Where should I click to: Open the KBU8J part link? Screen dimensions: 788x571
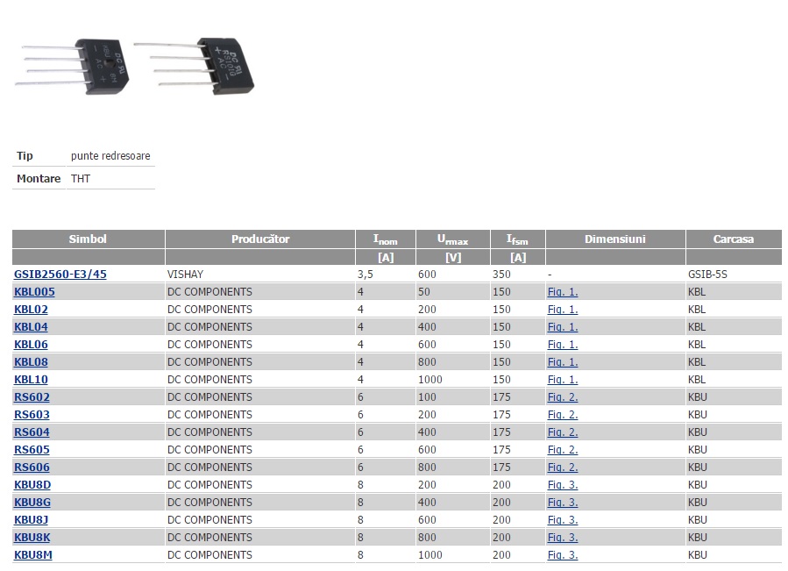click(32, 519)
